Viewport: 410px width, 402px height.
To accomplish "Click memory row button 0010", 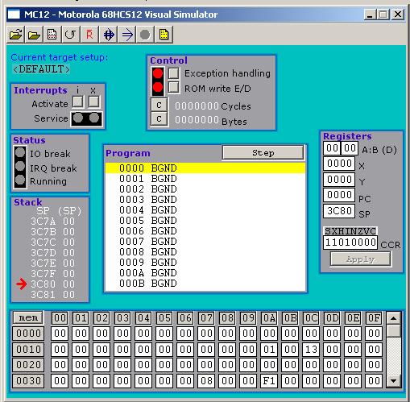I will [28, 350].
